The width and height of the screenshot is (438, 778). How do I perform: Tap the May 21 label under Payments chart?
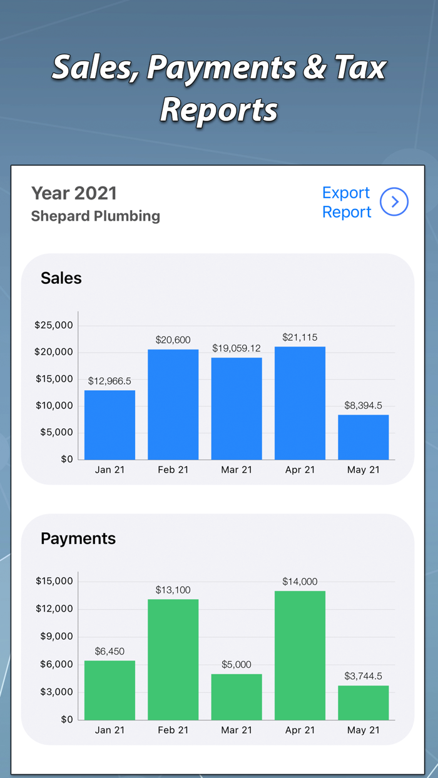[364, 730]
